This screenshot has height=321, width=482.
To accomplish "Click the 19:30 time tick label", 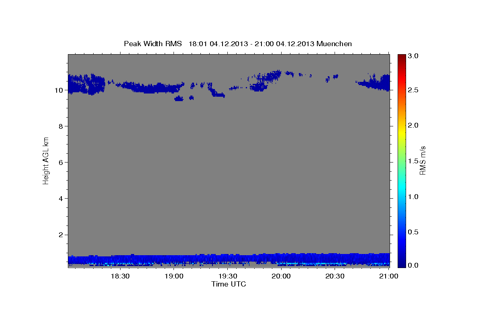I will (228, 276).
